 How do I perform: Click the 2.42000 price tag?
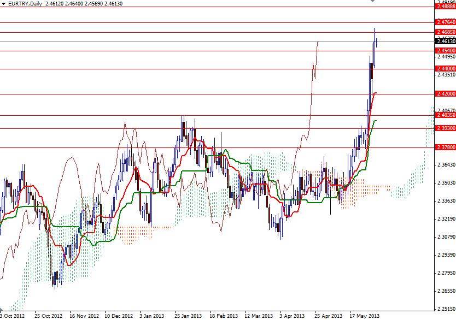[445, 94]
